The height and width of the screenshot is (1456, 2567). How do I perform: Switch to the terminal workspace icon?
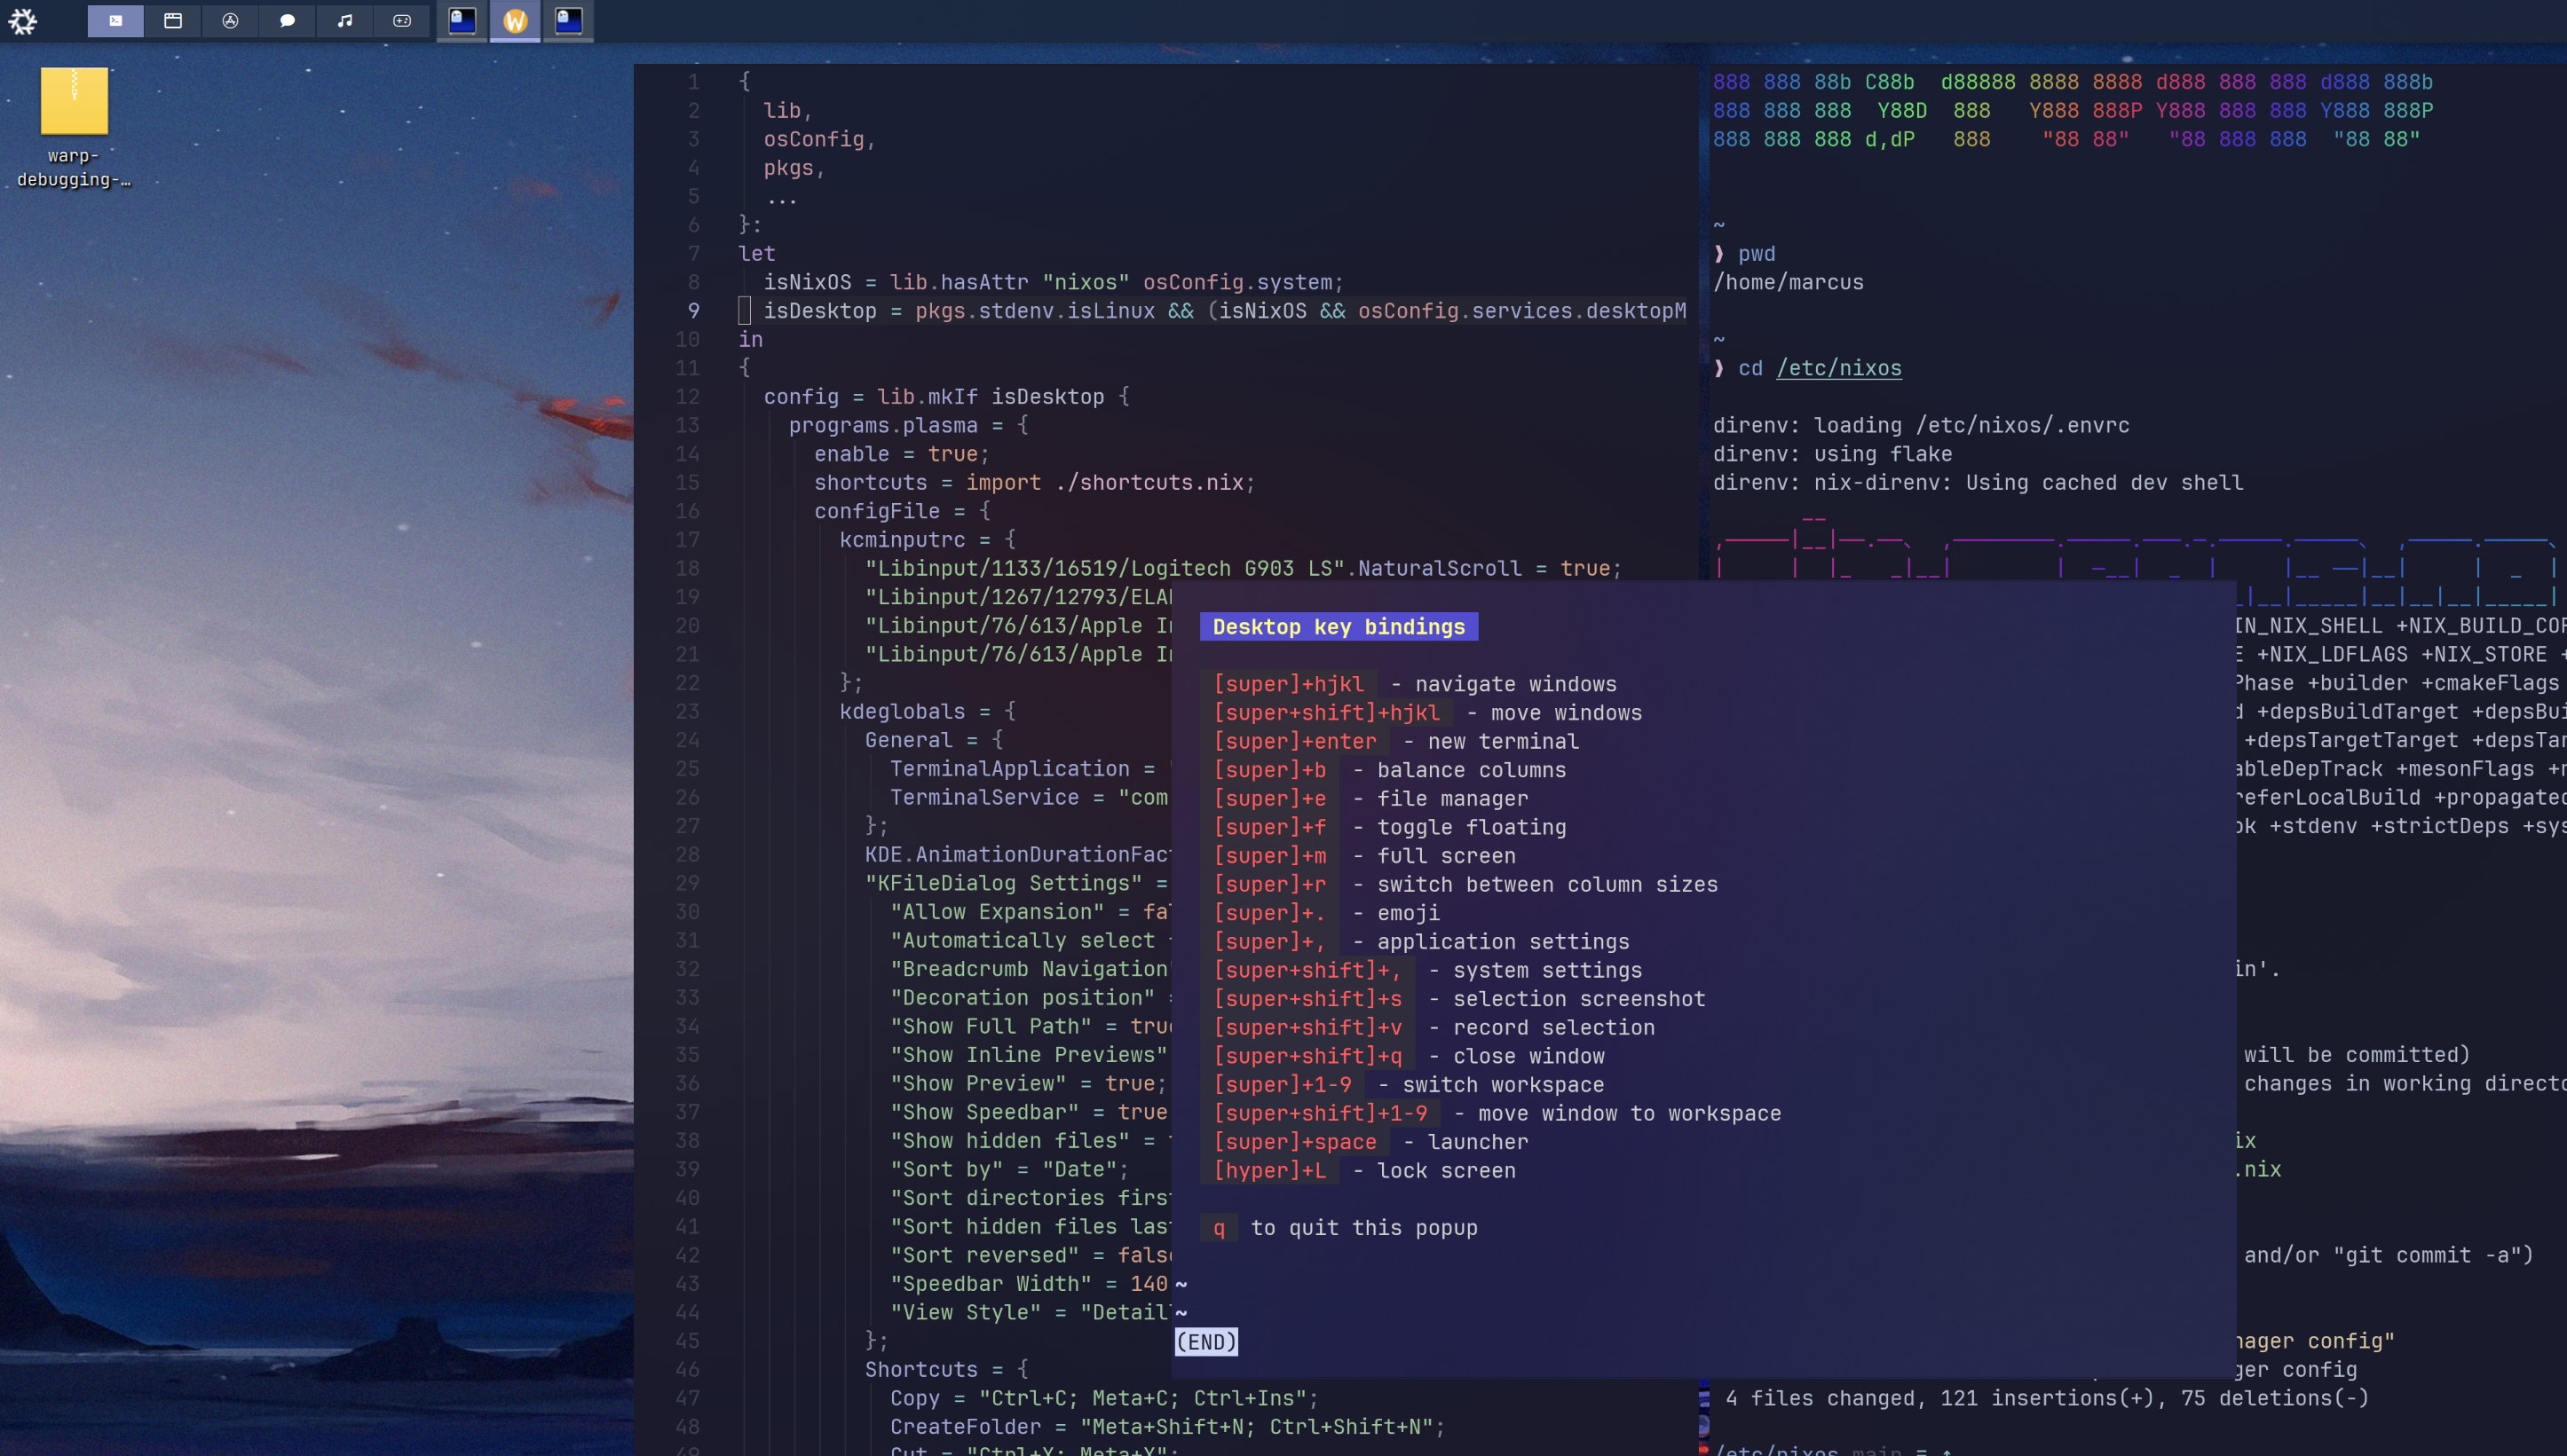[x=116, y=21]
